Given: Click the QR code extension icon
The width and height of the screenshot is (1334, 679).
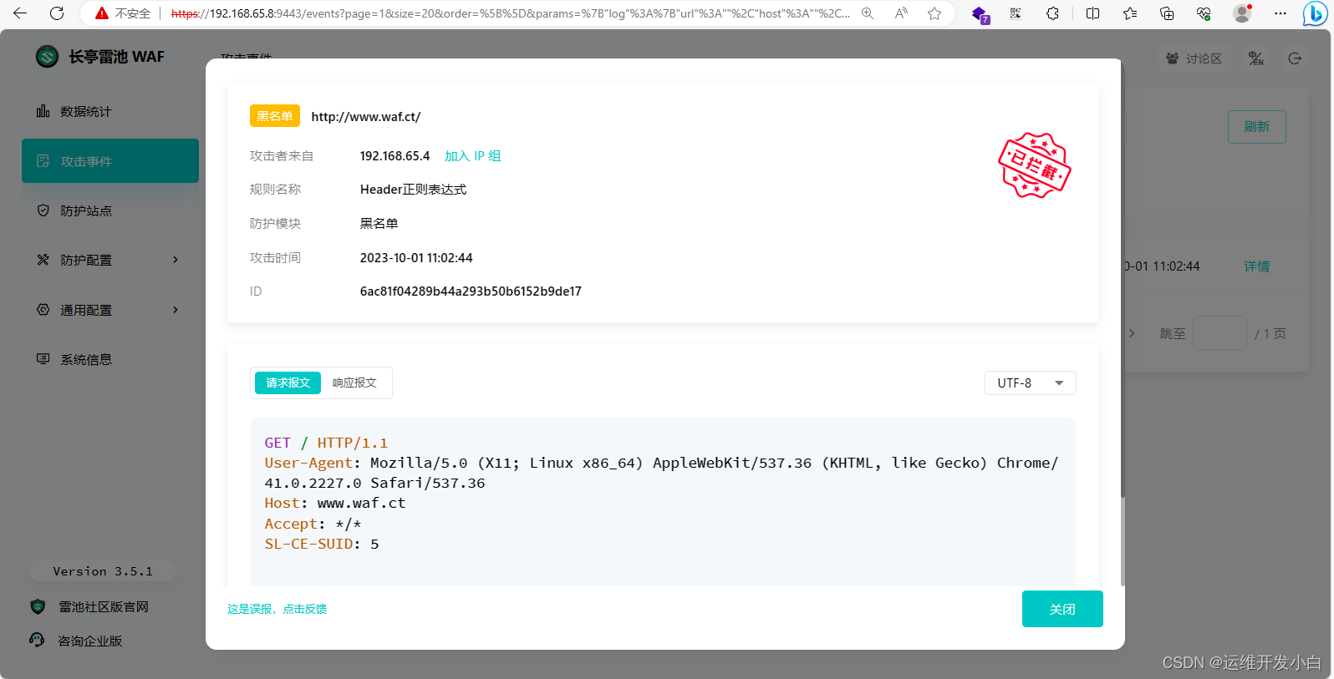Looking at the screenshot, I should click(x=1016, y=13).
